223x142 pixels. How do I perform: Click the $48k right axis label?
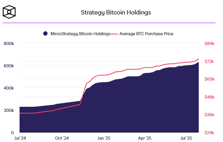click(209, 97)
